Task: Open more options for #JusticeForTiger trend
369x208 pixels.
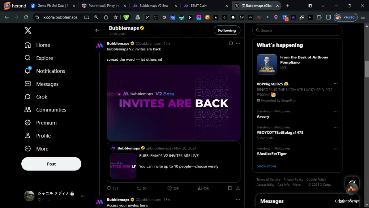Action: tap(336, 149)
